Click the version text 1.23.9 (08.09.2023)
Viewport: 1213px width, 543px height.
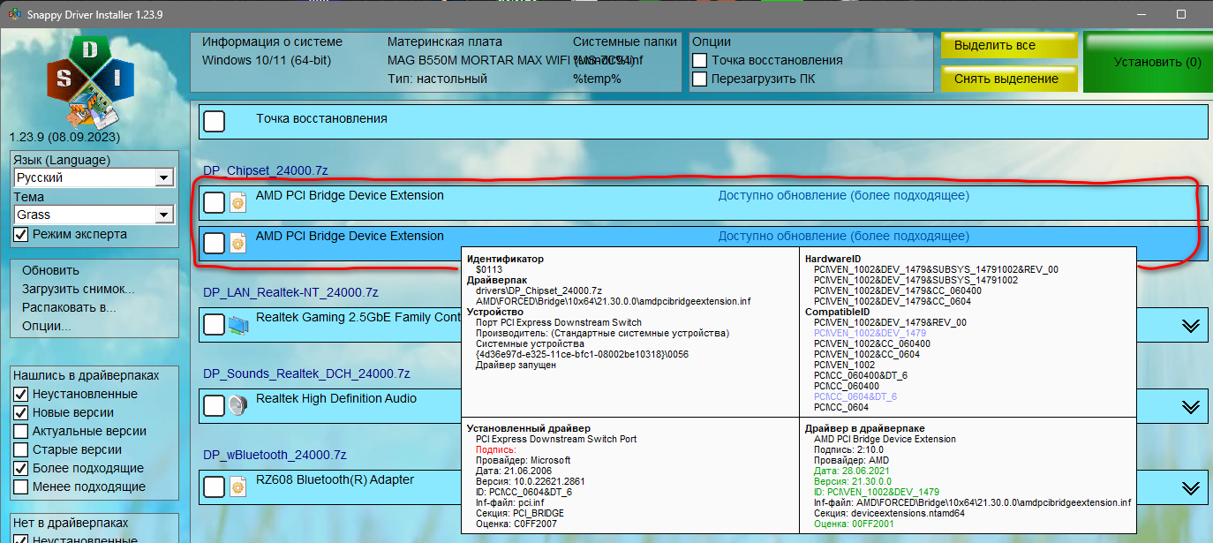pyautogui.click(x=64, y=138)
